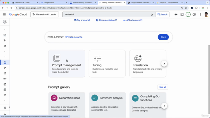
Task: Close the Training pipelines browser tab
Action: (124, 3)
